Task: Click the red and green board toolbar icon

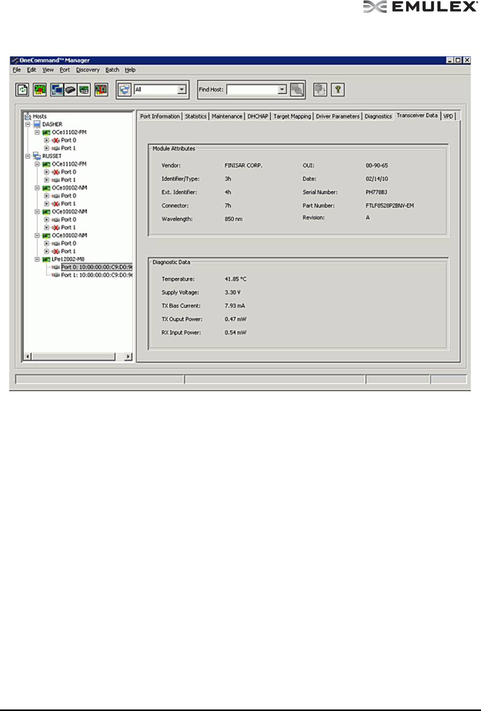Action: pos(101,90)
